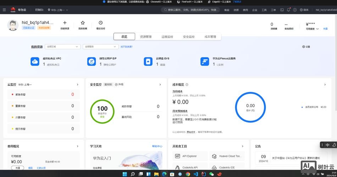
Task: Click the 找不到资源? link
Action: [x=127, y=46]
